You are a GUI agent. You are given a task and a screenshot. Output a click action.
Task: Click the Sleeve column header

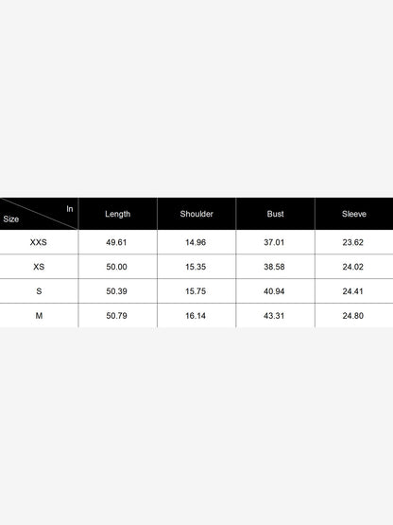click(x=354, y=214)
